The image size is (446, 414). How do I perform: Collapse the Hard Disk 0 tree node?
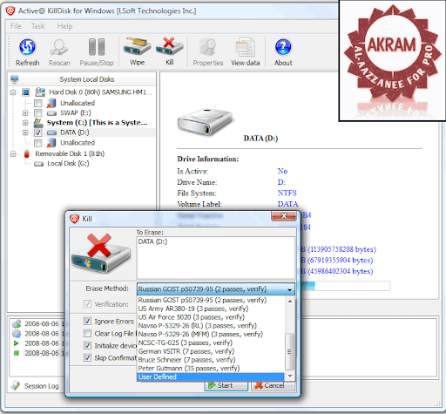pyautogui.click(x=13, y=92)
